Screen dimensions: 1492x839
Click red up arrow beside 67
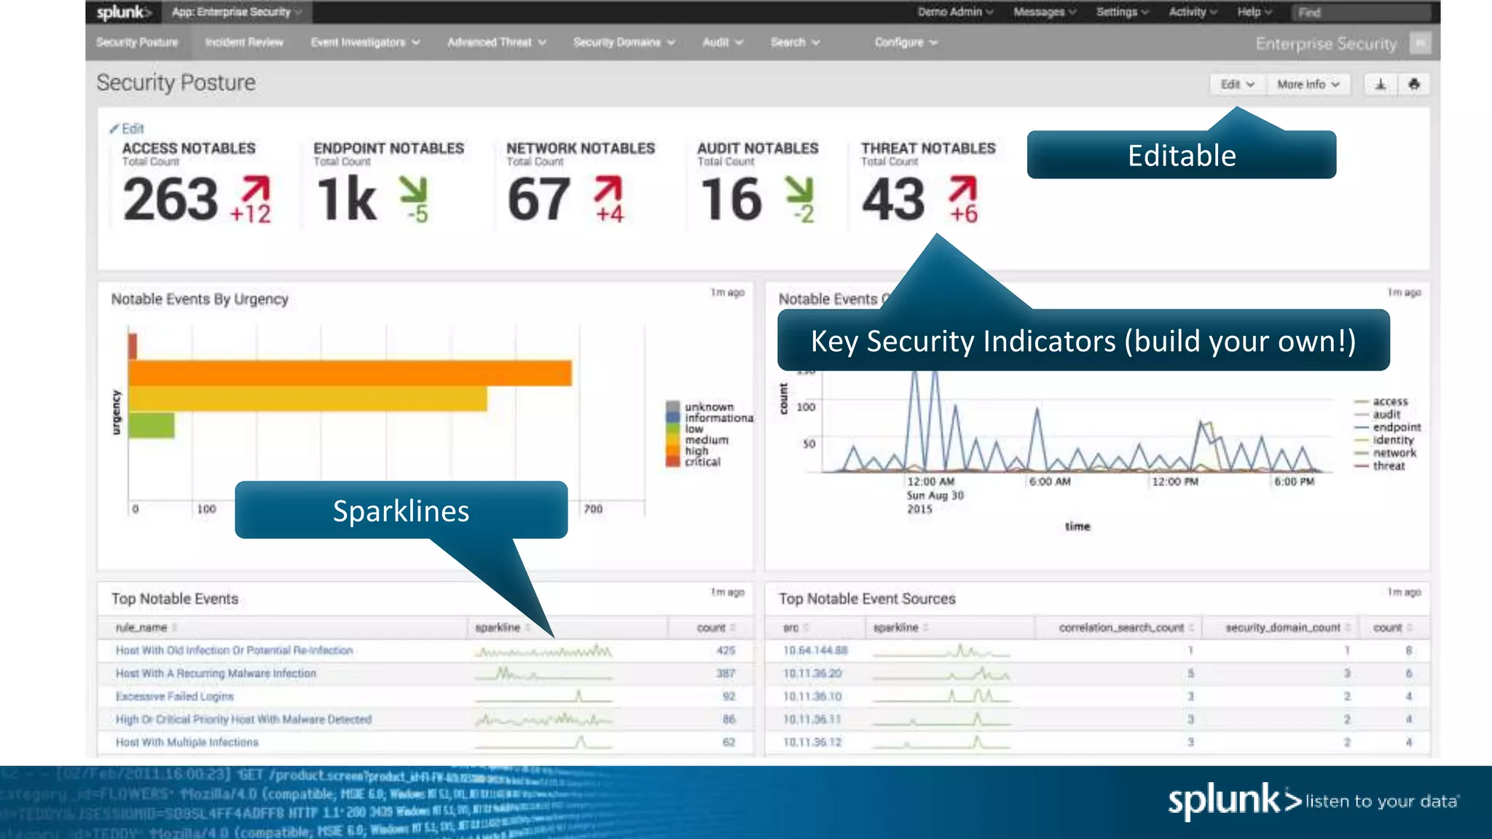pyautogui.click(x=608, y=188)
